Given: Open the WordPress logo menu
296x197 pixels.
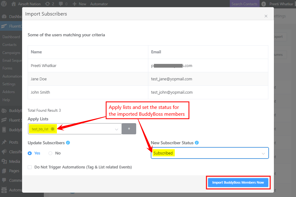Looking at the screenshot, I should click(4, 4).
